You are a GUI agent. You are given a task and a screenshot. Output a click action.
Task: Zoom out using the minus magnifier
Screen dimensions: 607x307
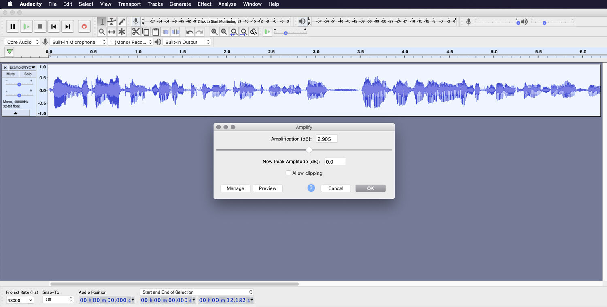(224, 32)
